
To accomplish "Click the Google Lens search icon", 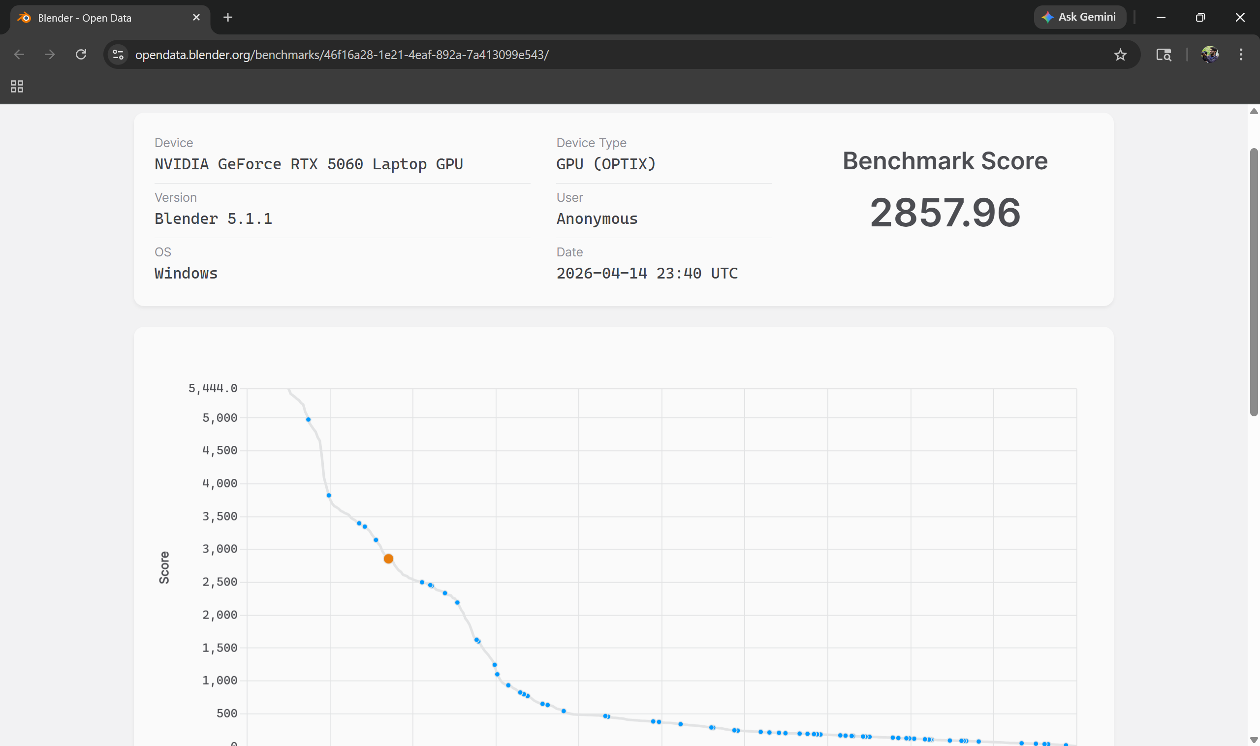I will (1164, 54).
